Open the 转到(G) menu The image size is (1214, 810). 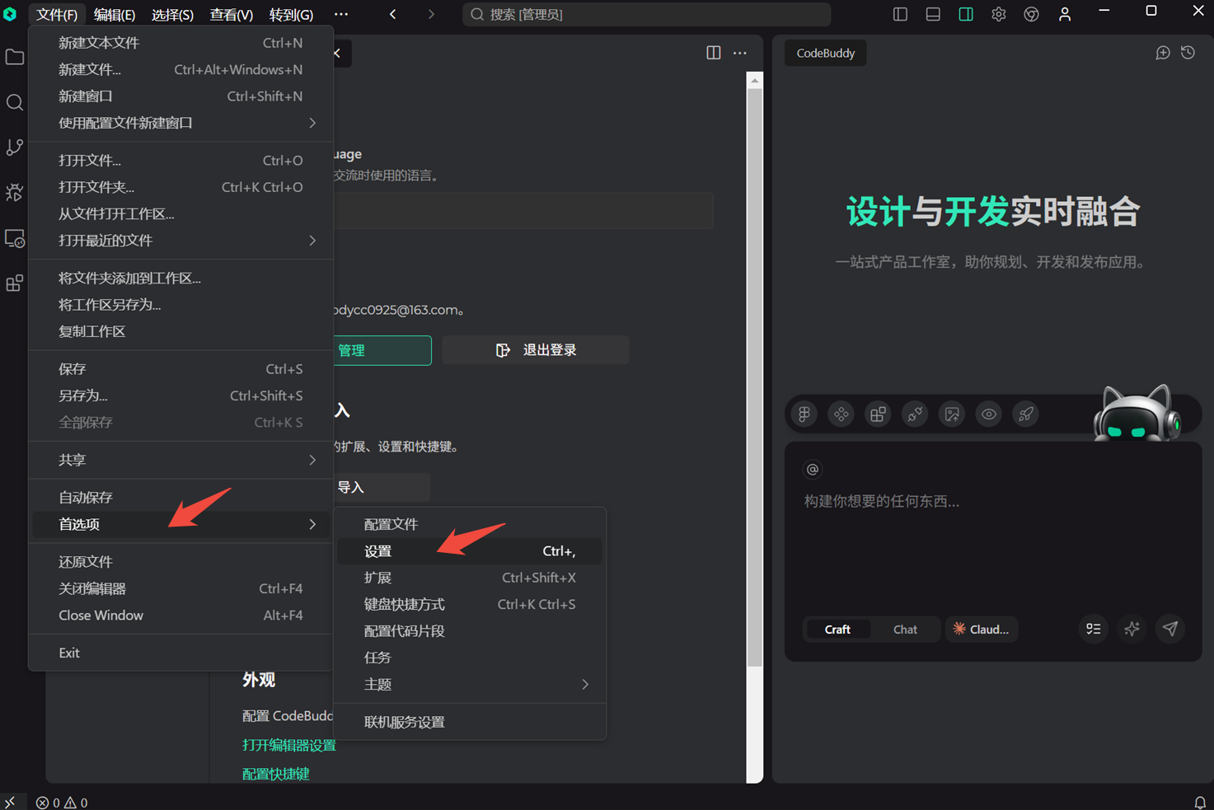291,15
